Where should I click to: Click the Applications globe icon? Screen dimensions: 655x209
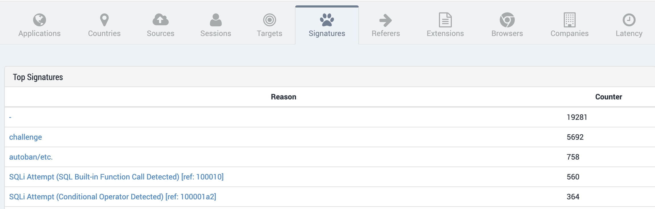pyautogui.click(x=40, y=20)
